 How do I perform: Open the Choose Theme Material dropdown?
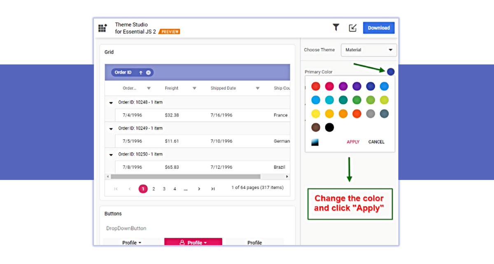click(x=369, y=50)
